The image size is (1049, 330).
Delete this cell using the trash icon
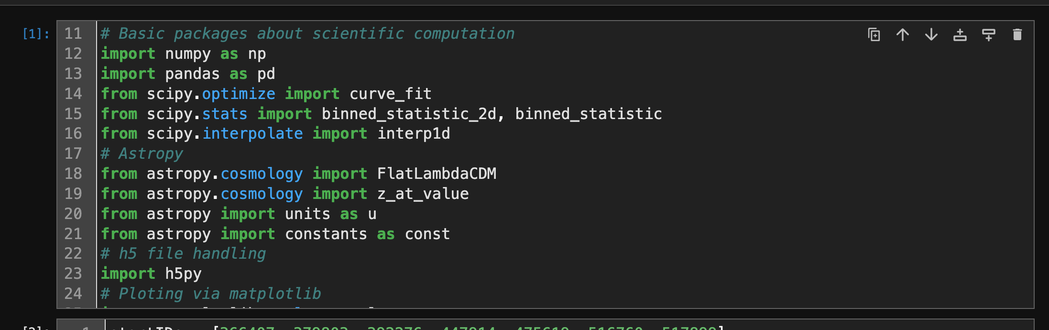point(1017,34)
